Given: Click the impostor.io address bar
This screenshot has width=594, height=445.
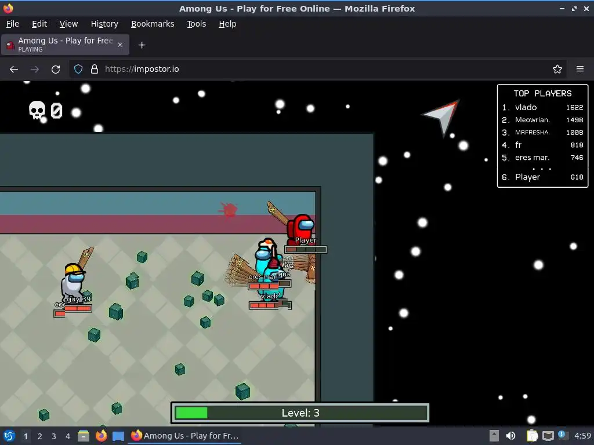Looking at the screenshot, I should coord(318,70).
